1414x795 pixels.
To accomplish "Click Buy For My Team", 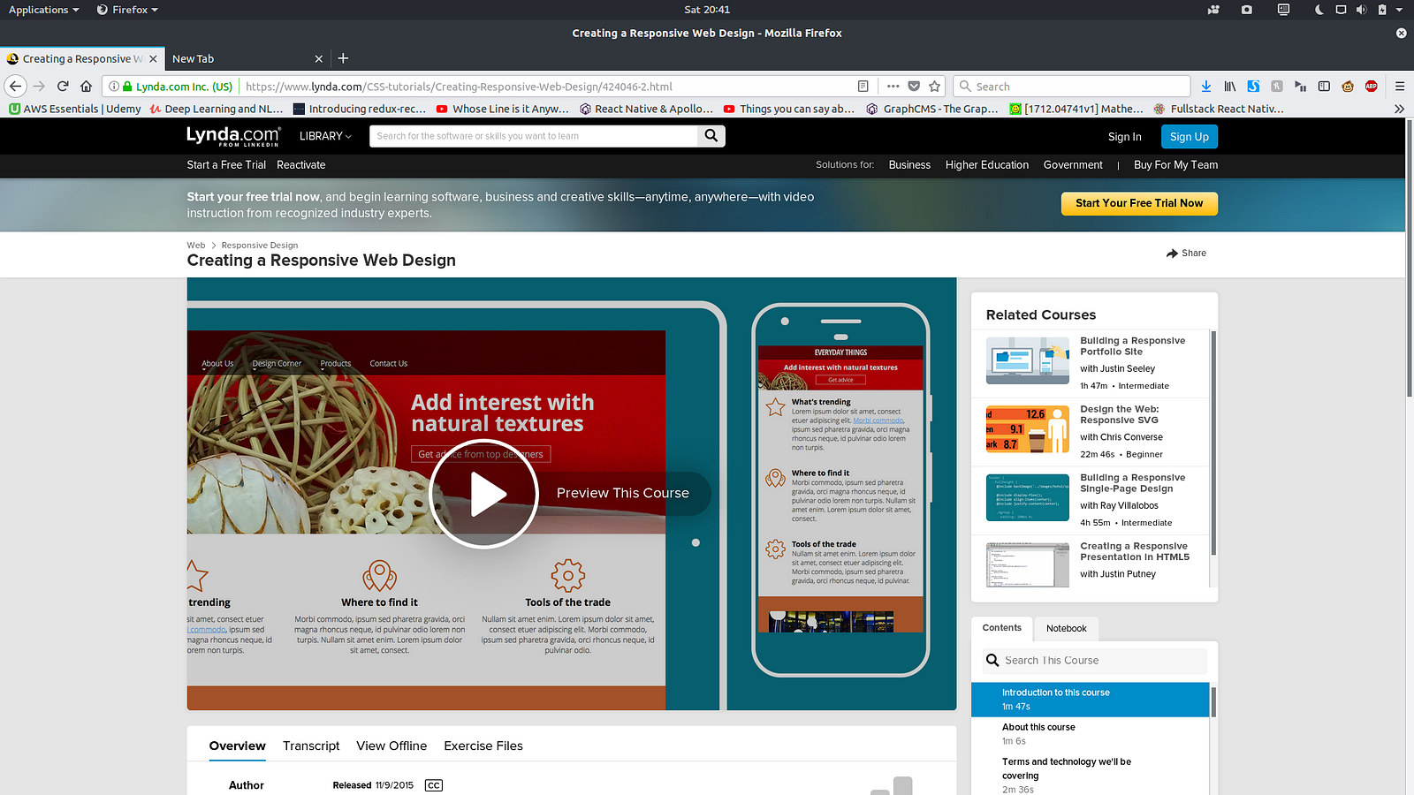I will (x=1176, y=165).
